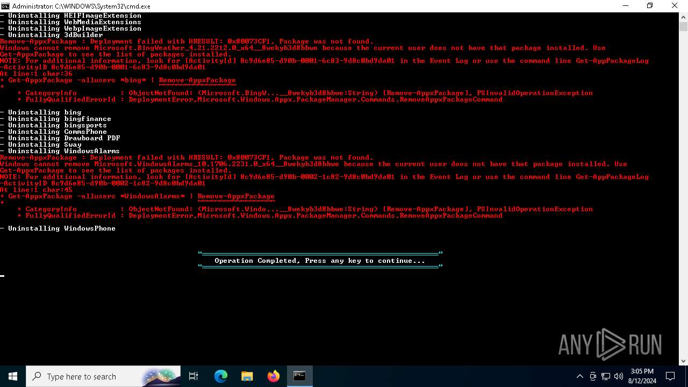This screenshot has width=688, height=387.
Task: Open the network tray icon
Action: (606, 376)
